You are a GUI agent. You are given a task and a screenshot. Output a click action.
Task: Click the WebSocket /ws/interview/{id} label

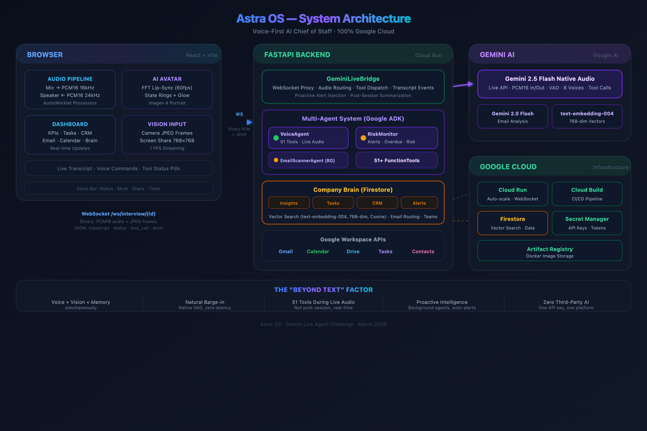[119, 214]
